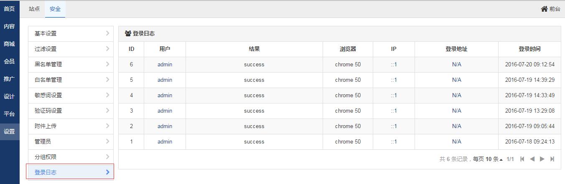The height and width of the screenshot is (184, 565).
Task: Switch to the 站点 tab
Action: coord(34,9)
